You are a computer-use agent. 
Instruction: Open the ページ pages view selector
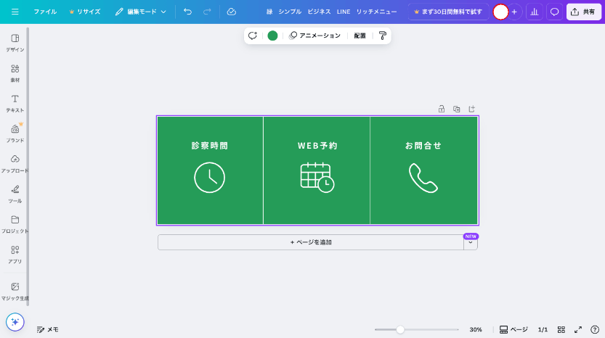click(513, 329)
